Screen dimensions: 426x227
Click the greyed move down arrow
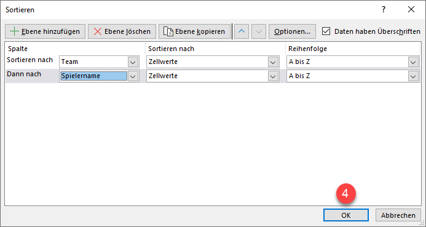pos(259,31)
